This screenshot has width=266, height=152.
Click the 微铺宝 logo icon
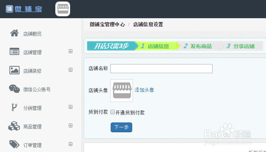tap(9, 9)
